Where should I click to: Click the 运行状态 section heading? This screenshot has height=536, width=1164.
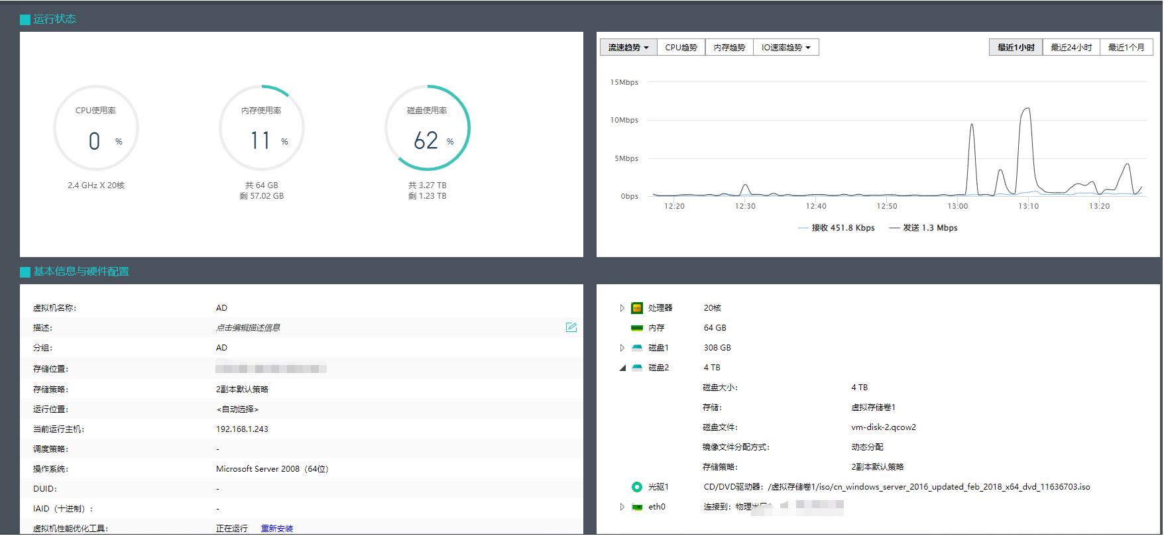55,19
